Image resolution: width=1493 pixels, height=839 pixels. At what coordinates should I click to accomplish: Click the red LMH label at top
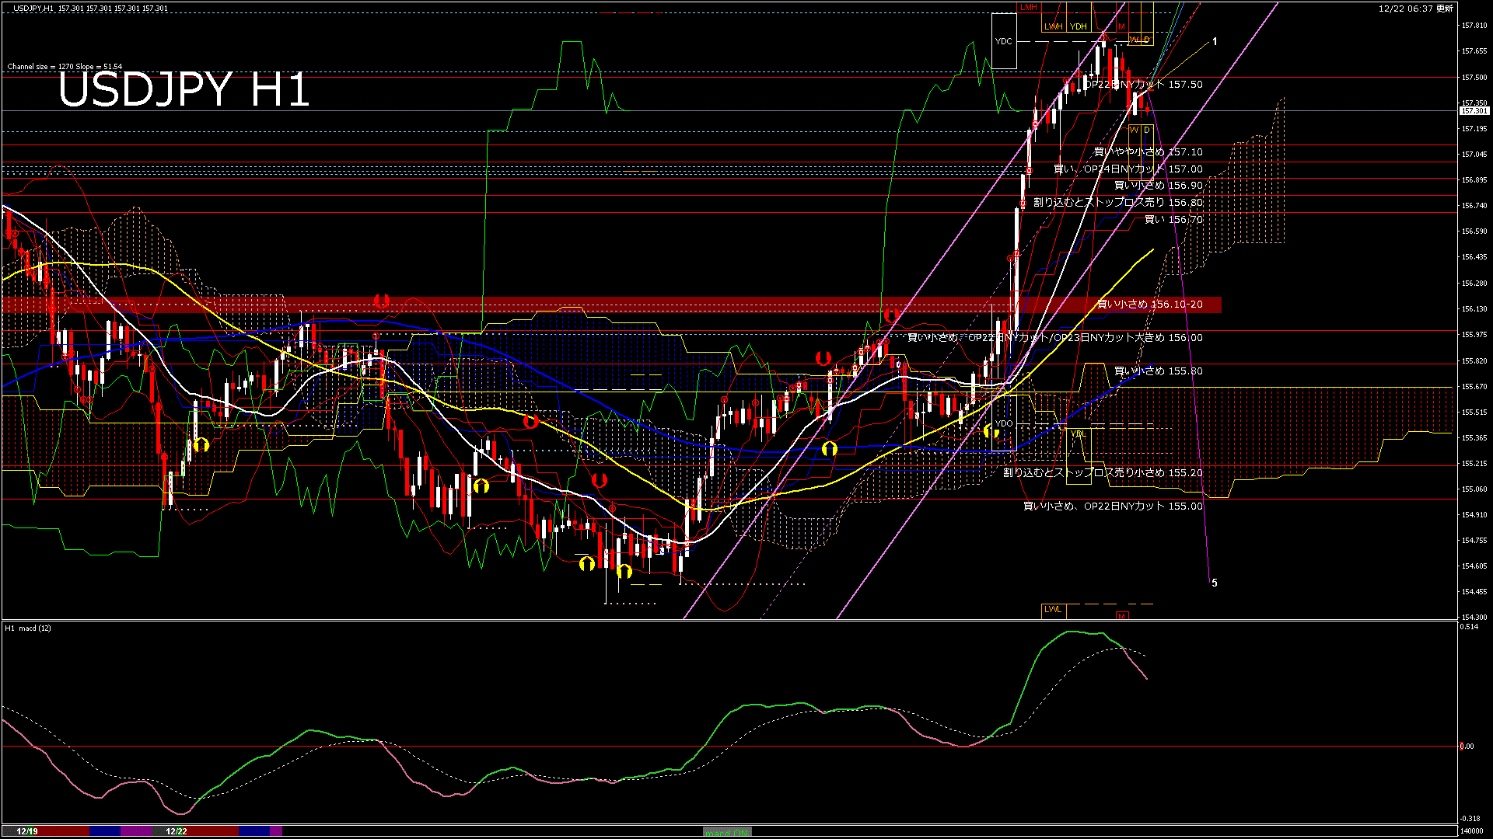point(1029,7)
